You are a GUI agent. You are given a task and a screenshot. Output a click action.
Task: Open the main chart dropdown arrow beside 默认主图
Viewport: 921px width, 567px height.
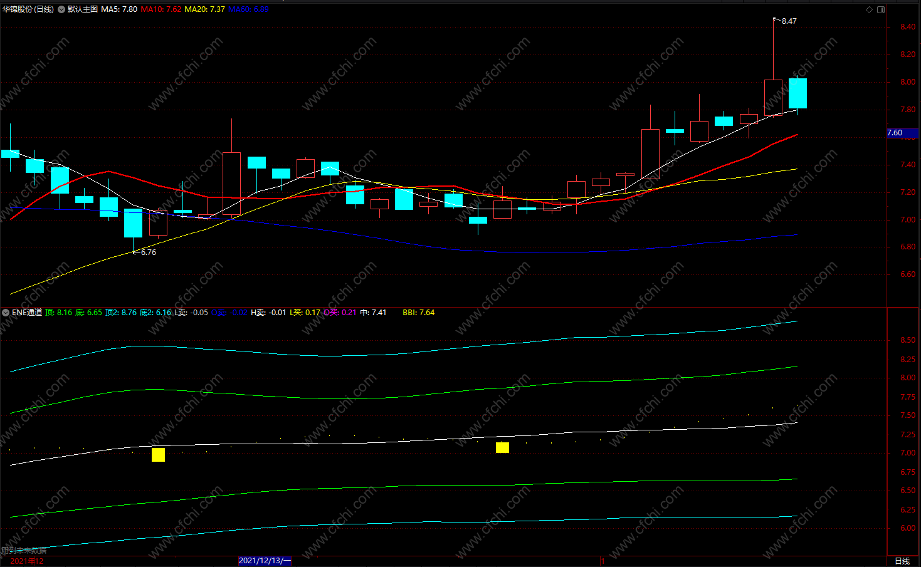coord(61,9)
